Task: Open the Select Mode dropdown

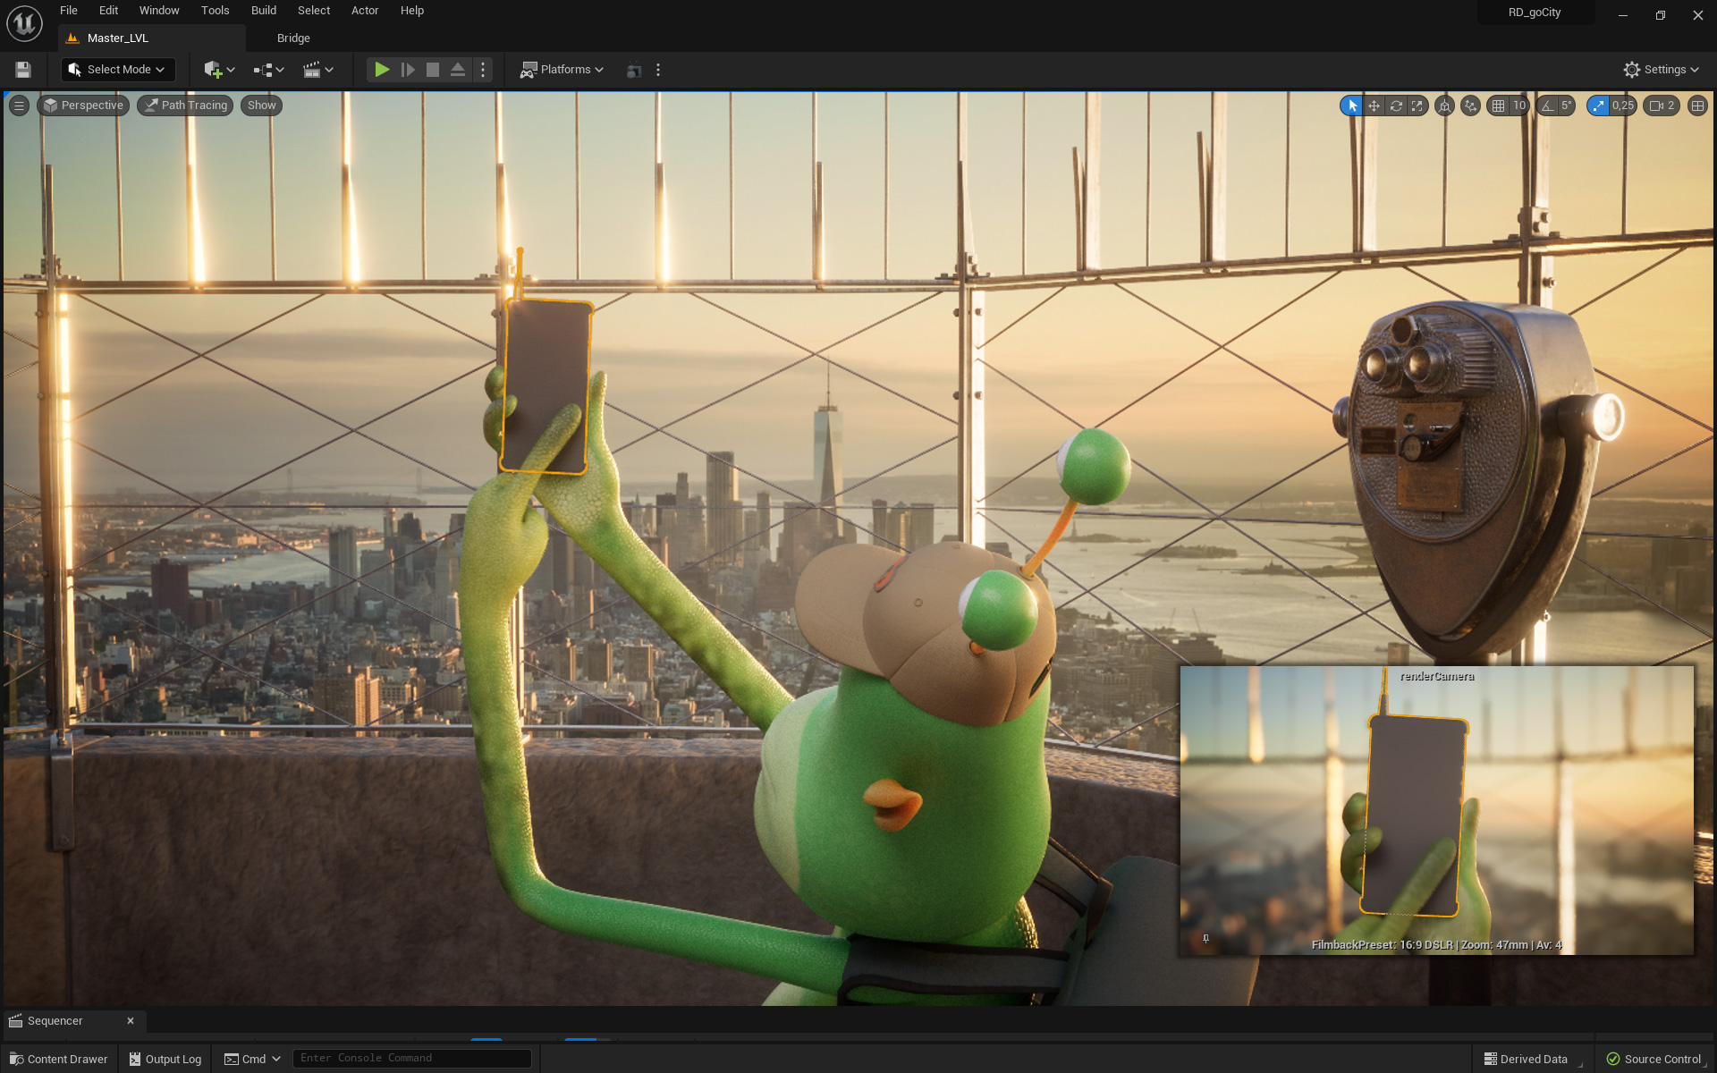Action: coord(118,70)
